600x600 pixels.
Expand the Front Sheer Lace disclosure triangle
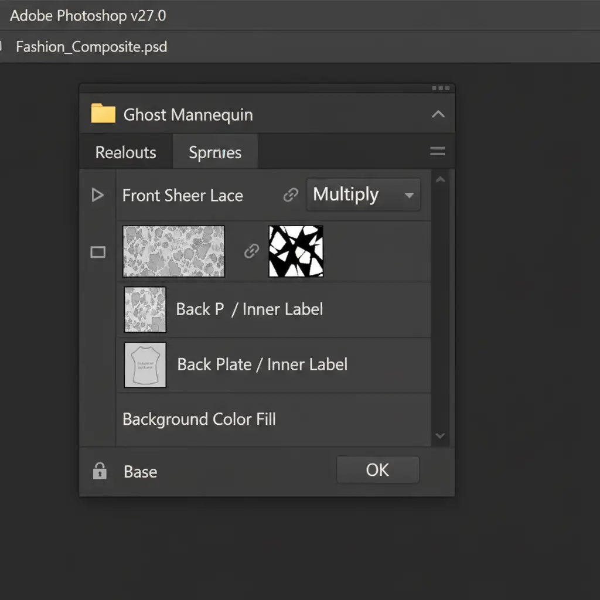[98, 195]
